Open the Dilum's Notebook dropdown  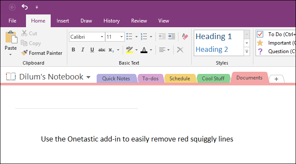(x=88, y=77)
